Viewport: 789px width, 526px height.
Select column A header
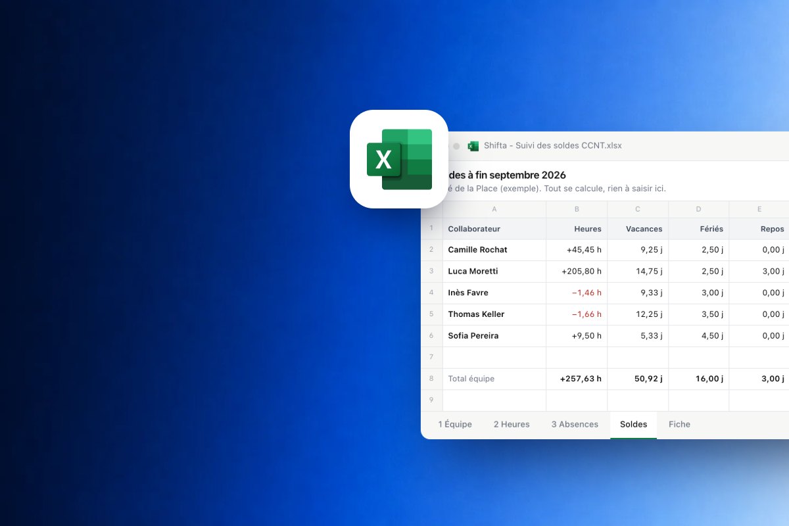(x=494, y=209)
